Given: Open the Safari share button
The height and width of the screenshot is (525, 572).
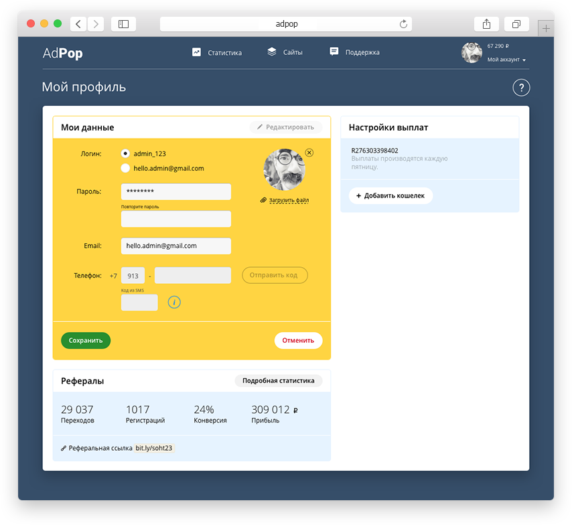Looking at the screenshot, I should tap(486, 24).
